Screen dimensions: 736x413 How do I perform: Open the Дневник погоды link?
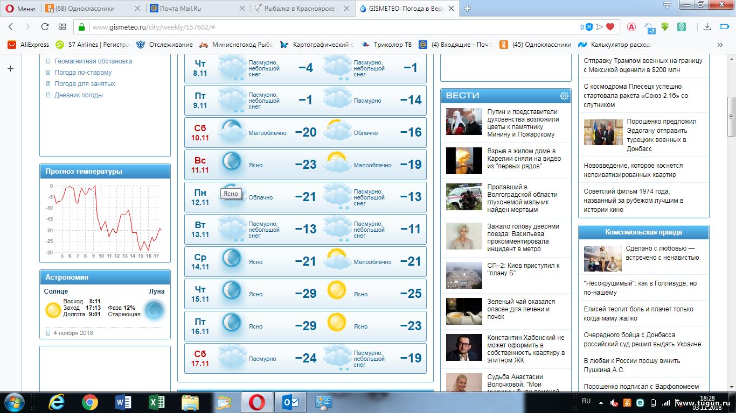coord(78,95)
